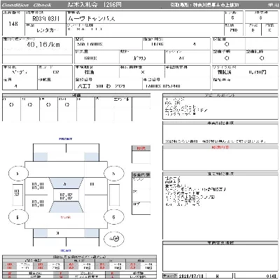Click the roof panel damage codes
This screenshot has height=280, width=280.
click(66, 196)
